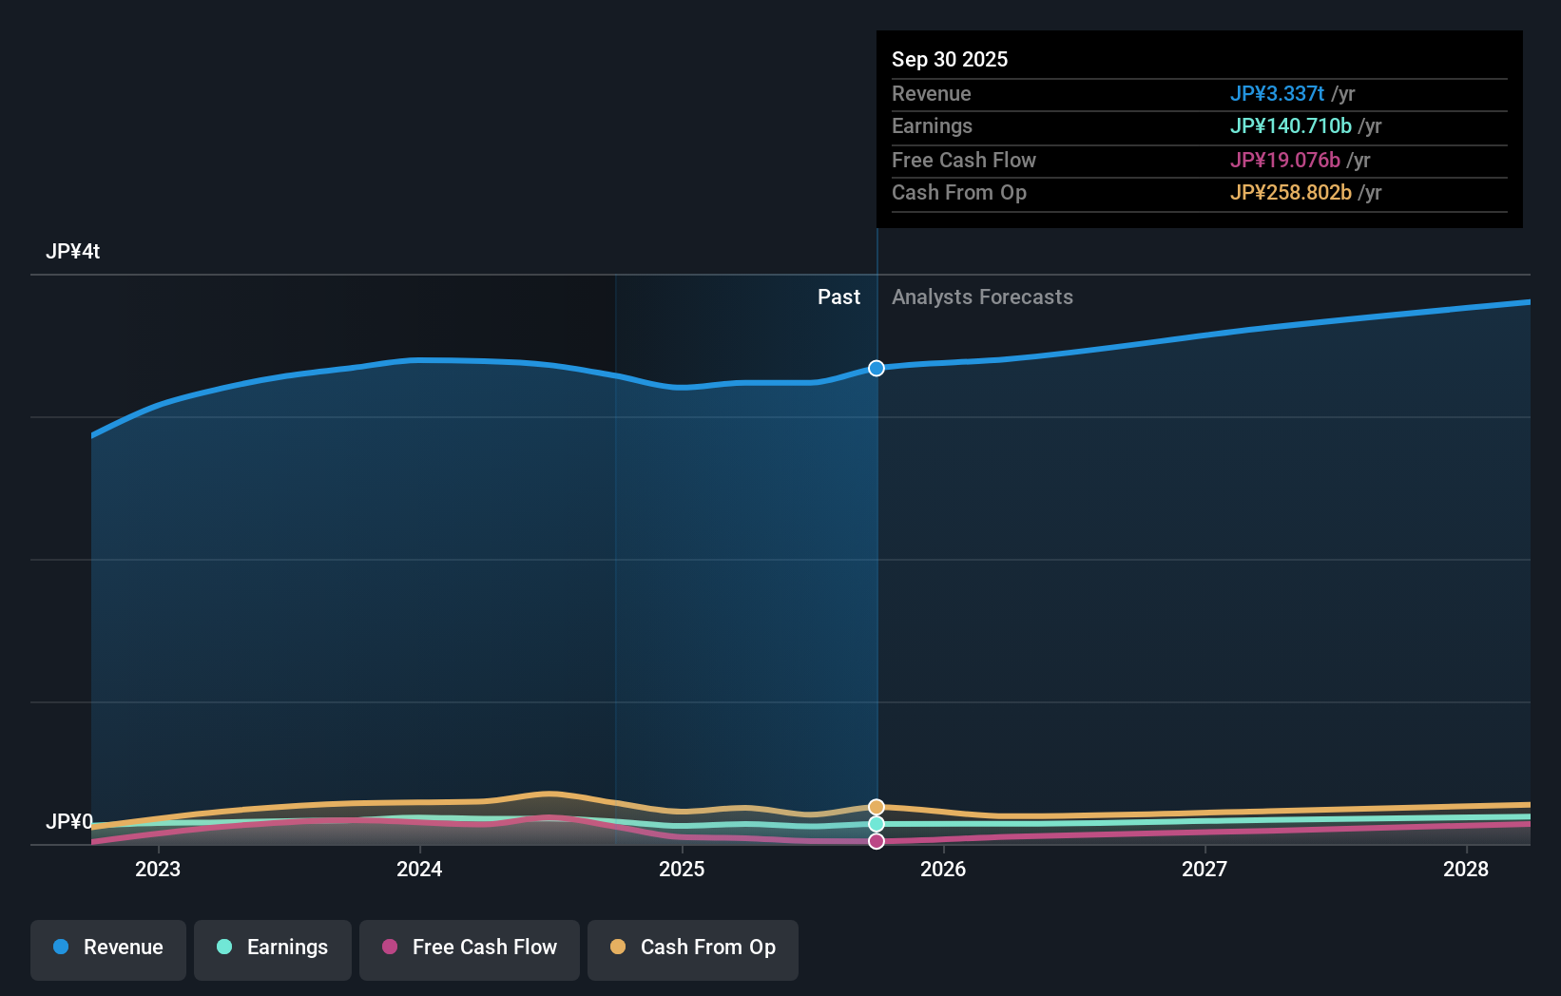Open the Free Cash Flow legend entry
The image size is (1561, 996).
tap(469, 948)
